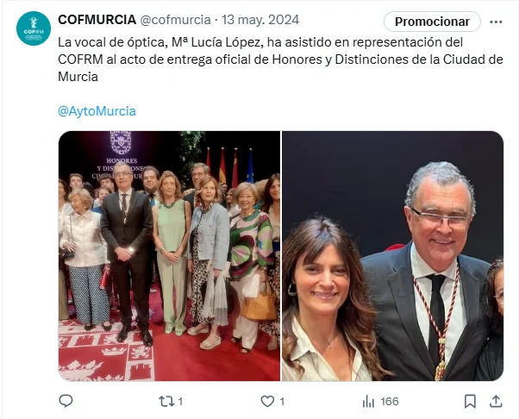Image resolution: width=519 pixels, height=419 pixels.
Task: Click the Promocionar button
Action: (x=432, y=22)
